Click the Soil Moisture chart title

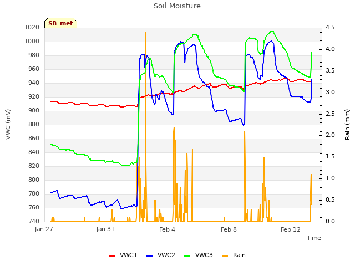[177, 6]
